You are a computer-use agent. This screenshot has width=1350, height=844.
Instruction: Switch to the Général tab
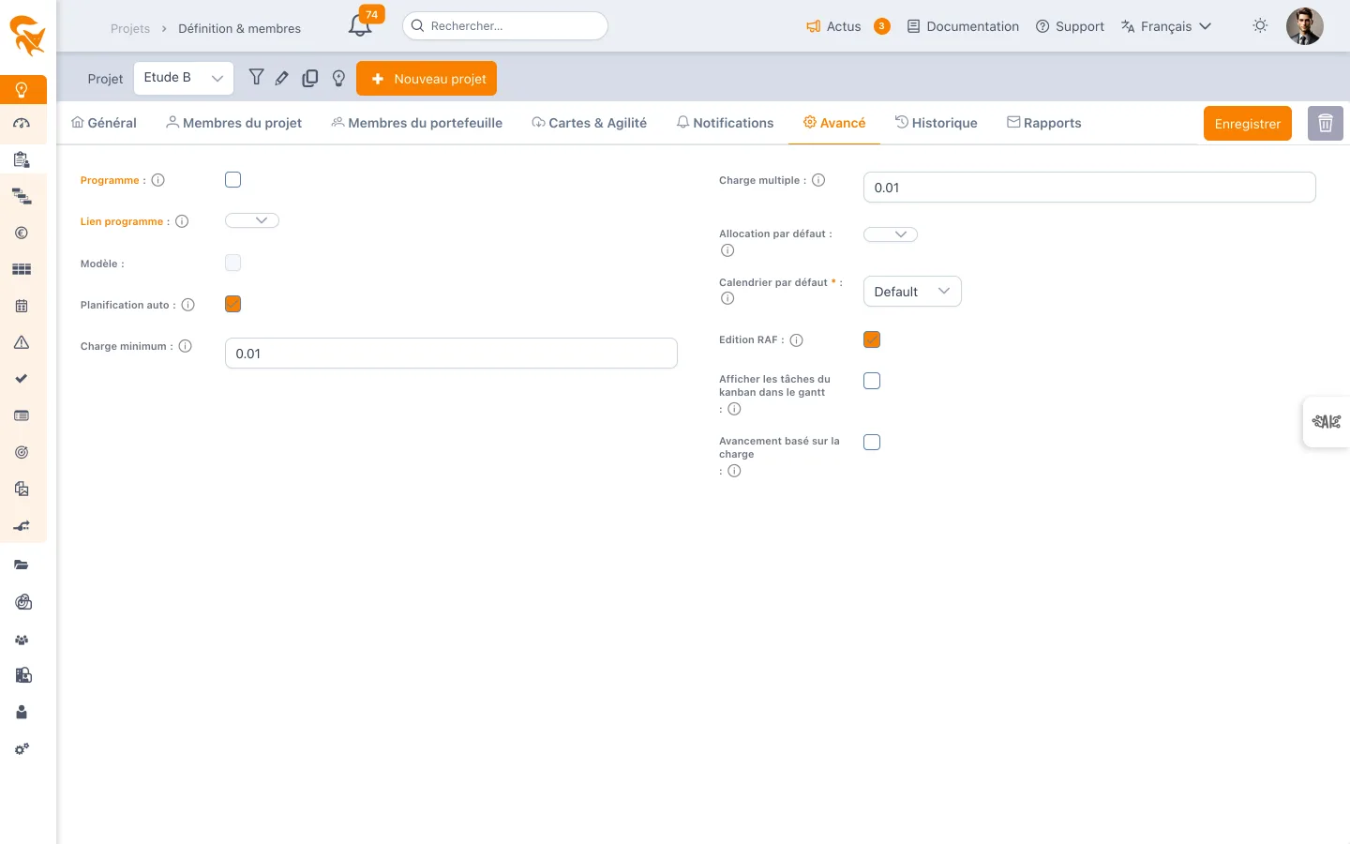104,123
